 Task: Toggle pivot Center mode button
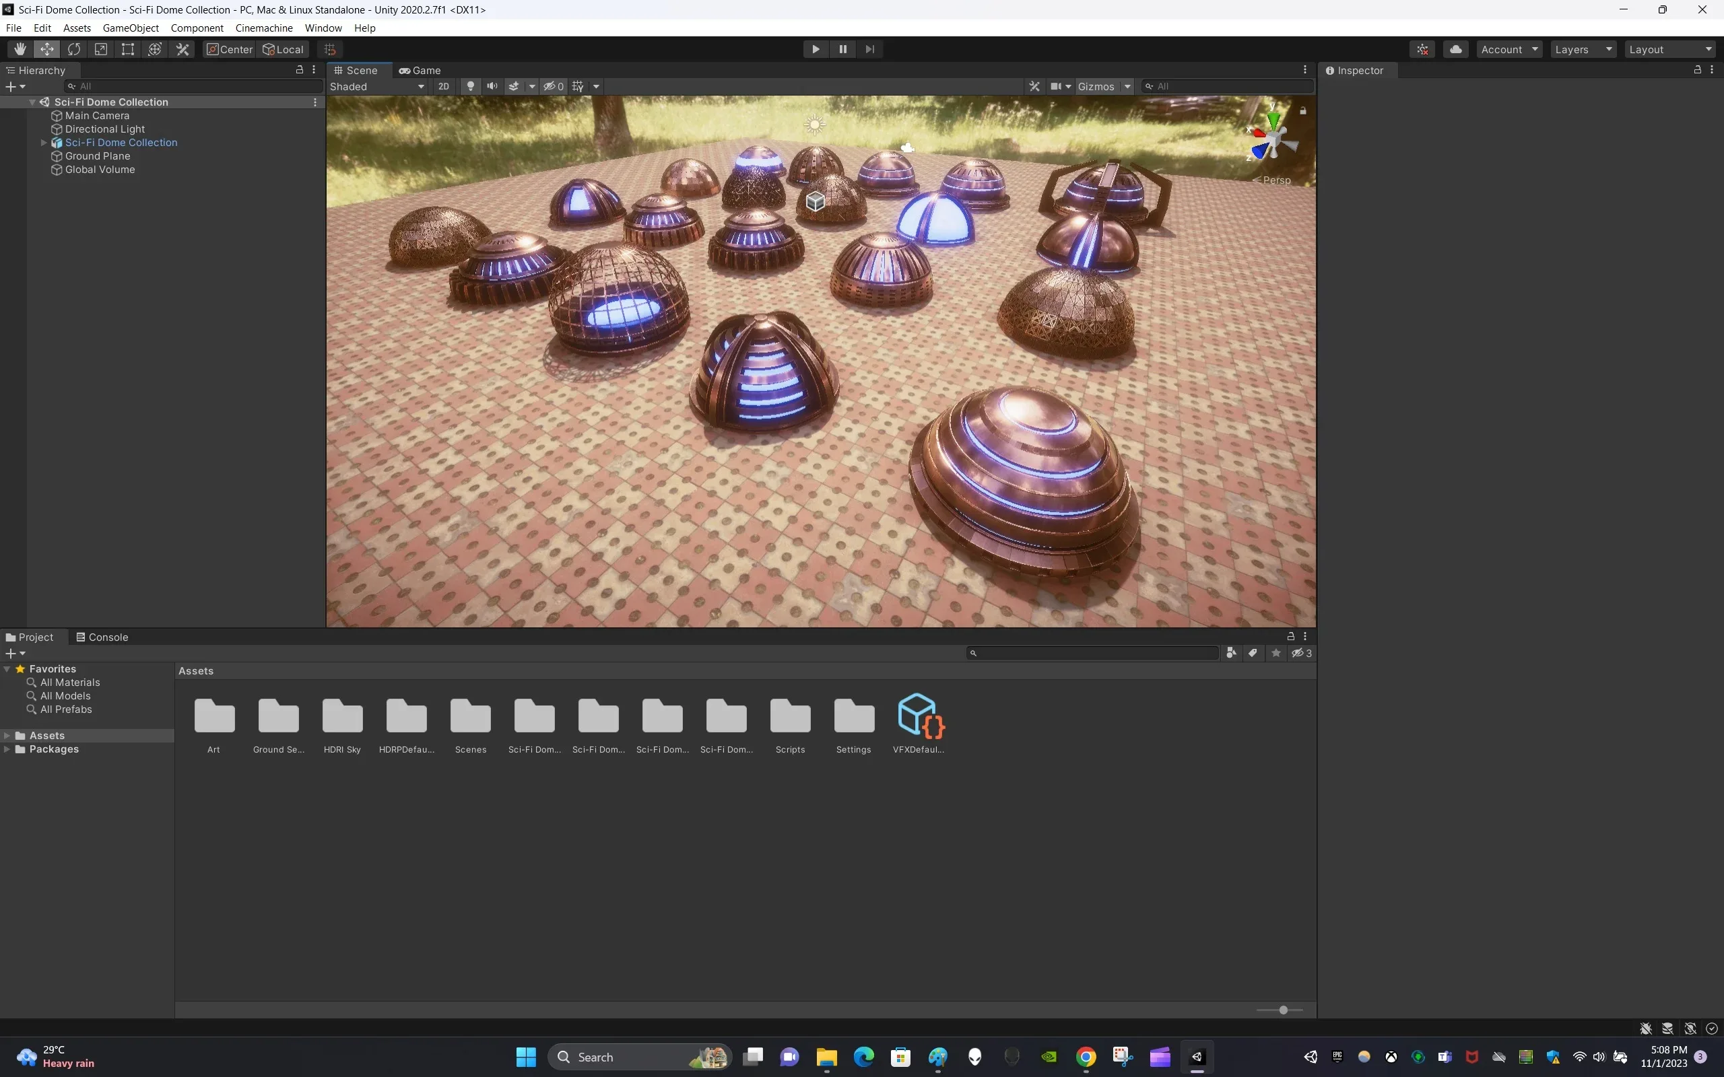pos(230,49)
